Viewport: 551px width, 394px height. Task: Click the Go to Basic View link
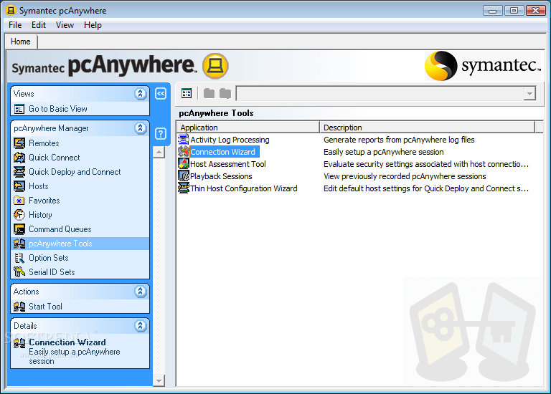click(58, 109)
